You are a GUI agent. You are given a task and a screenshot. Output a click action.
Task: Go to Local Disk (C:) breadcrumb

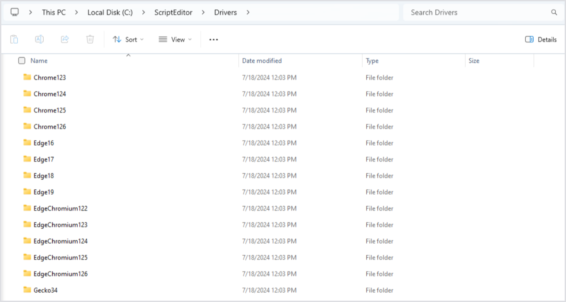click(110, 12)
